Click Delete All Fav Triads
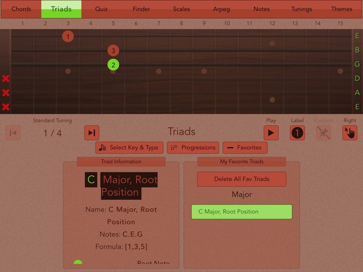The width and height of the screenshot is (363, 272). [x=241, y=179]
